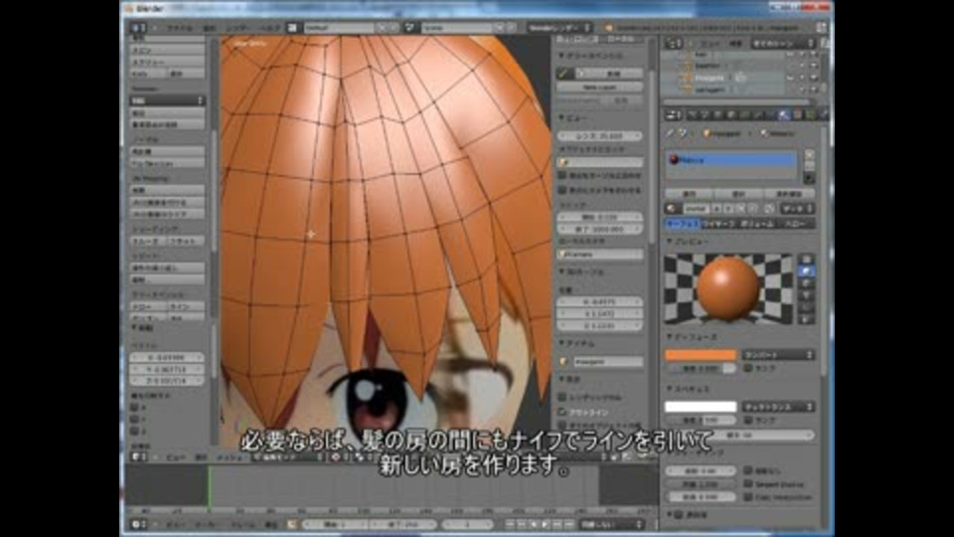Toggle visibility eye of highlighted outliner object
Image resolution: width=954 pixels, height=537 pixels.
[x=790, y=78]
